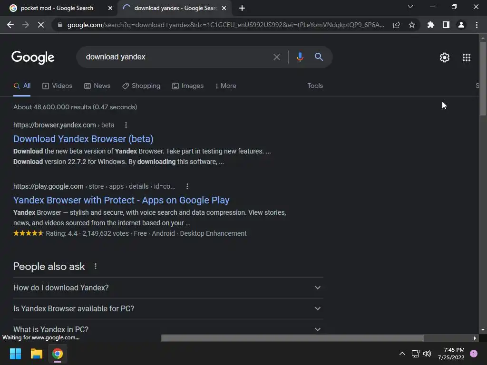Open the network status tray icon

[x=415, y=354]
